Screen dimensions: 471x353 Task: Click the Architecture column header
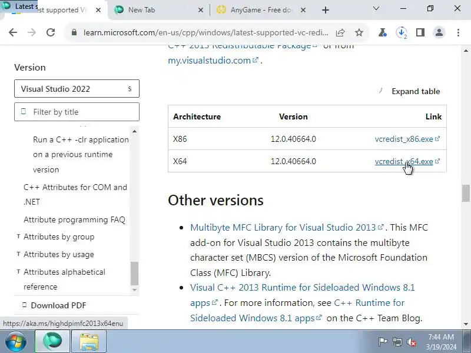197,116
